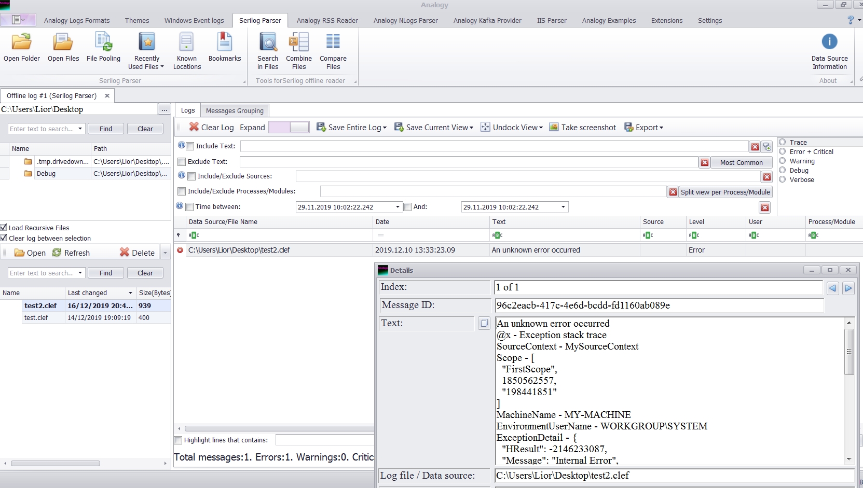The width and height of the screenshot is (863, 488).
Task: Open the start time date picker
Action: (x=398, y=207)
